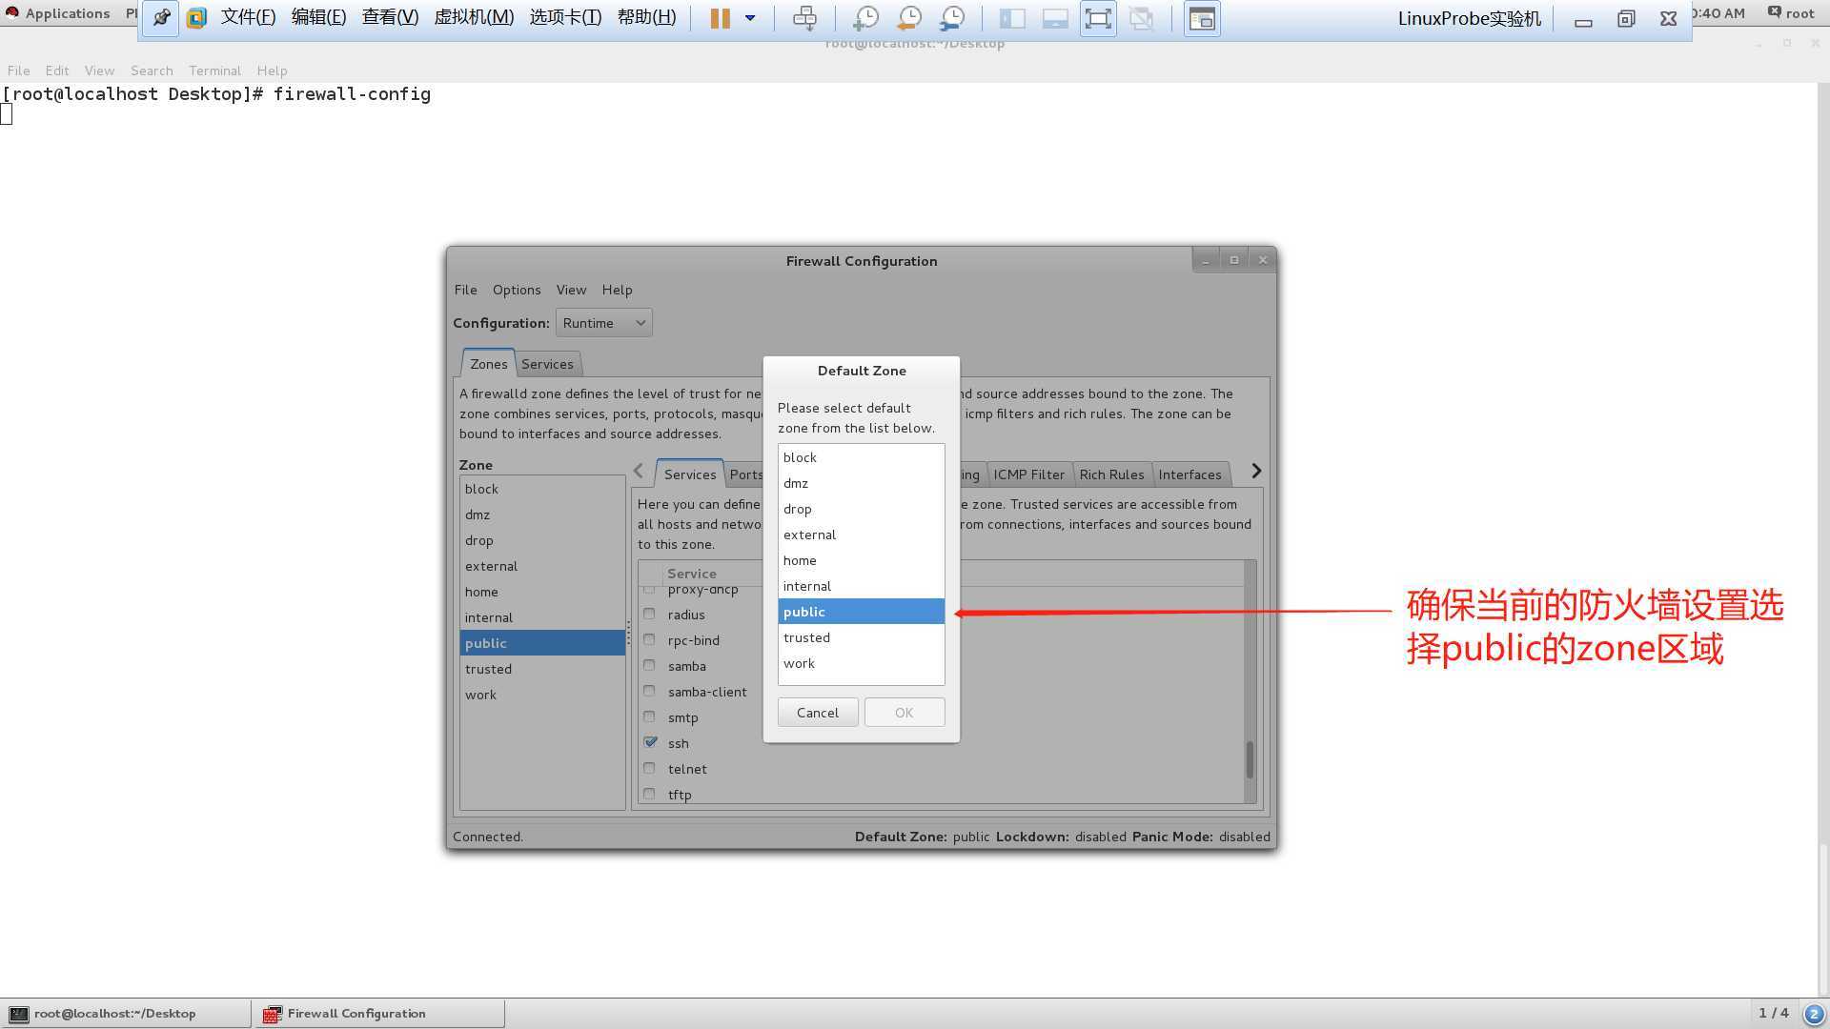Select trusted in the Default Zone list

(861, 637)
